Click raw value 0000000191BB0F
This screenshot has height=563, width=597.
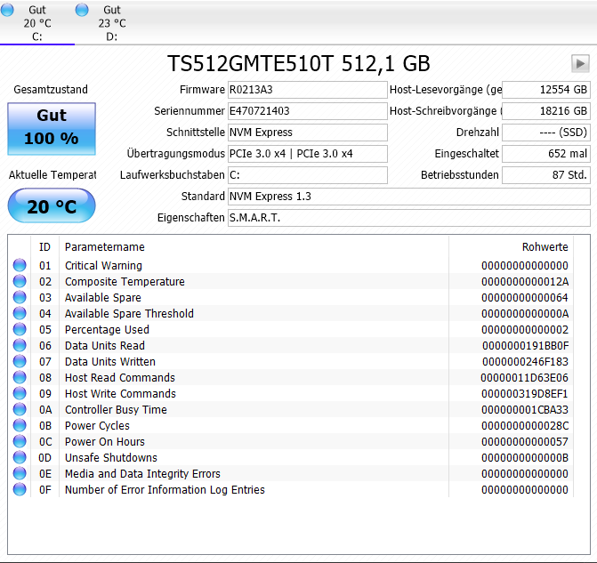click(526, 346)
